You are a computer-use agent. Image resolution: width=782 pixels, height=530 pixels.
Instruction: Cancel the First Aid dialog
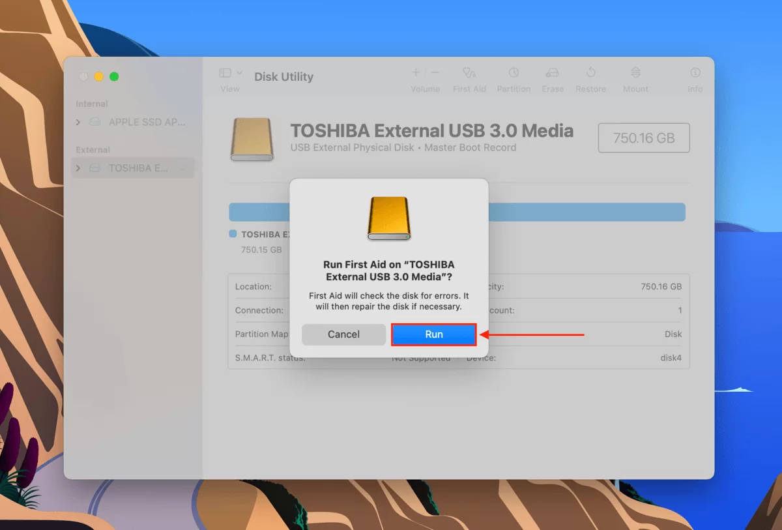point(343,334)
